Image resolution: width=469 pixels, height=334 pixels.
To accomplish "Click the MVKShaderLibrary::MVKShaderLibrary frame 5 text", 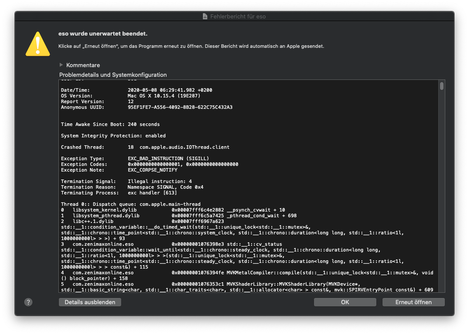I will point(293,284).
